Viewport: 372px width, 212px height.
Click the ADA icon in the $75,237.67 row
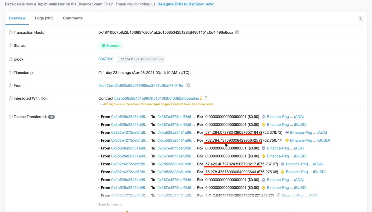283,164
